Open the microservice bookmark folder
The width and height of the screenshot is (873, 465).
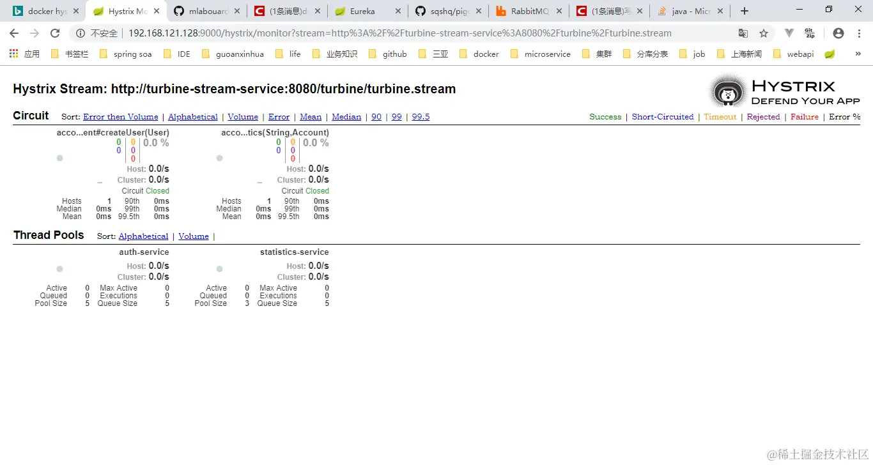click(x=540, y=54)
